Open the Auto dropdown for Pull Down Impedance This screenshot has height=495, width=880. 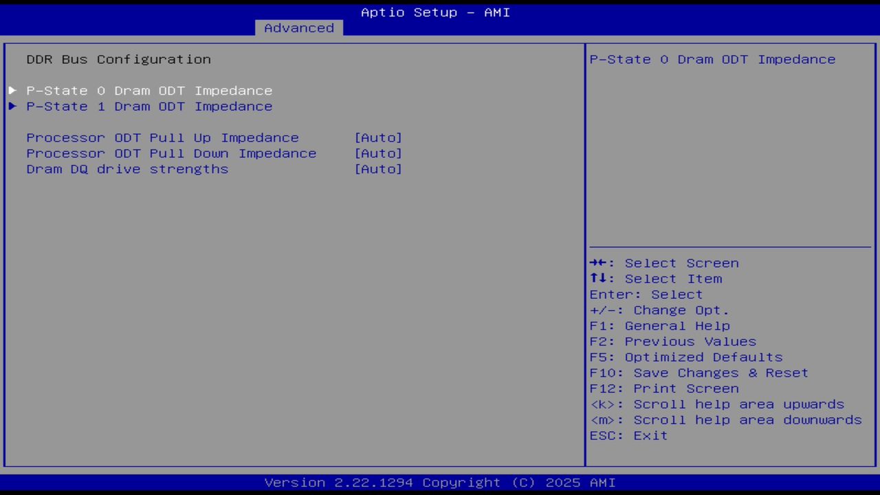coord(378,153)
